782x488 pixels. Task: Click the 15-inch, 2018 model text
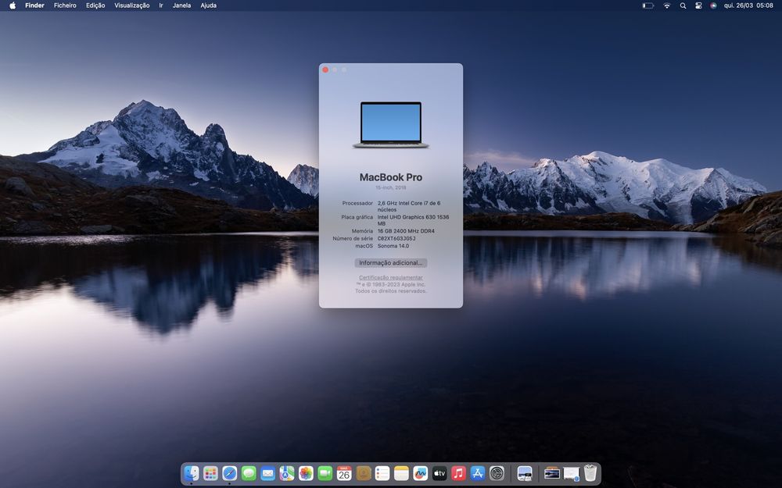(x=391, y=187)
